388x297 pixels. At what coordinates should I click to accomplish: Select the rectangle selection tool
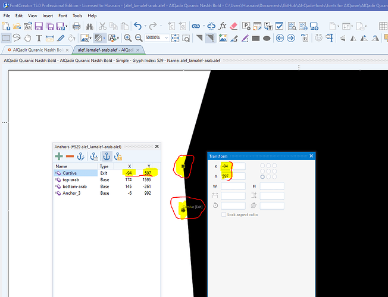(x=6, y=38)
